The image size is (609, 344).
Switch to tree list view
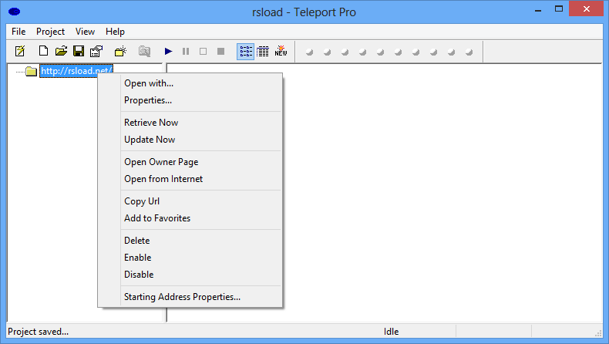click(245, 52)
